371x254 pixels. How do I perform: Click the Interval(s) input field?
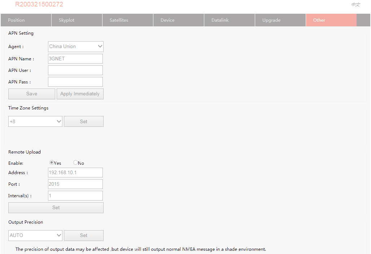pyautogui.click(x=75, y=196)
